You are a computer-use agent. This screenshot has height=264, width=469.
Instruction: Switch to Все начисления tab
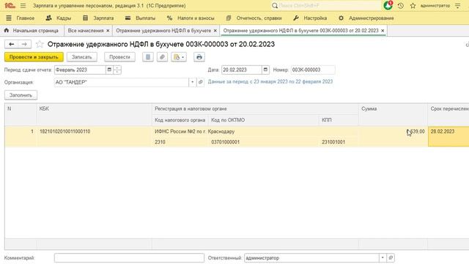tap(86, 31)
